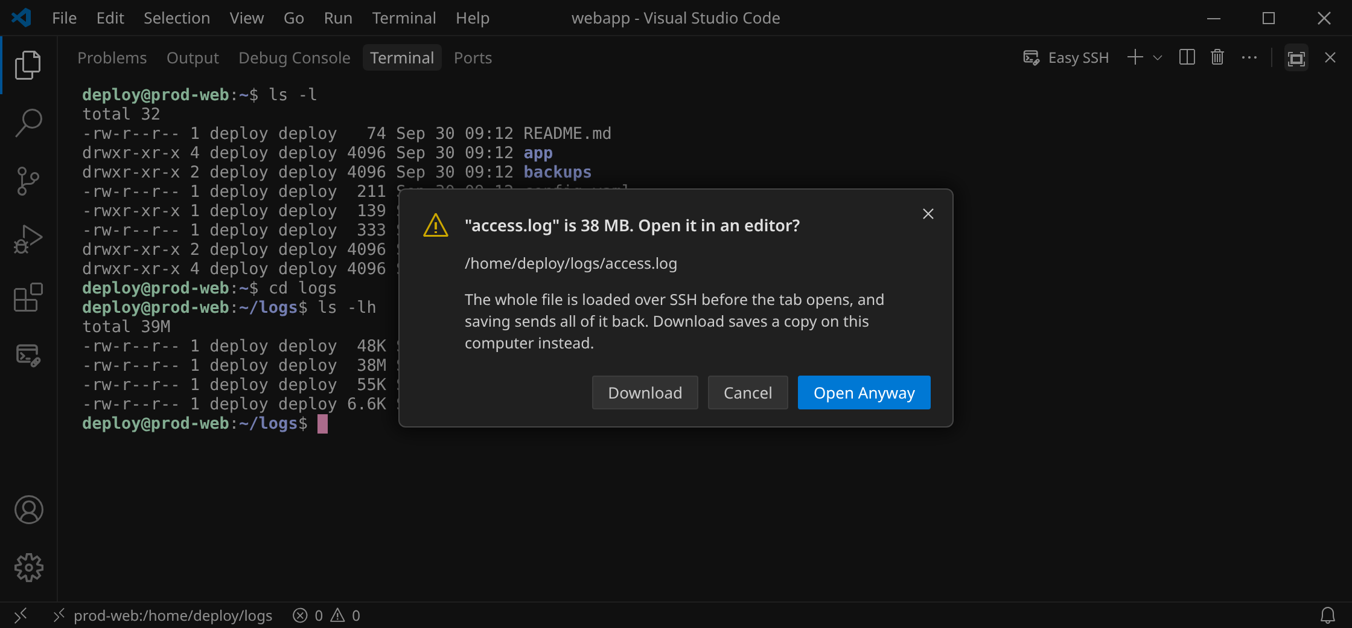Switch to the Output tab
The image size is (1352, 628).
click(x=193, y=58)
